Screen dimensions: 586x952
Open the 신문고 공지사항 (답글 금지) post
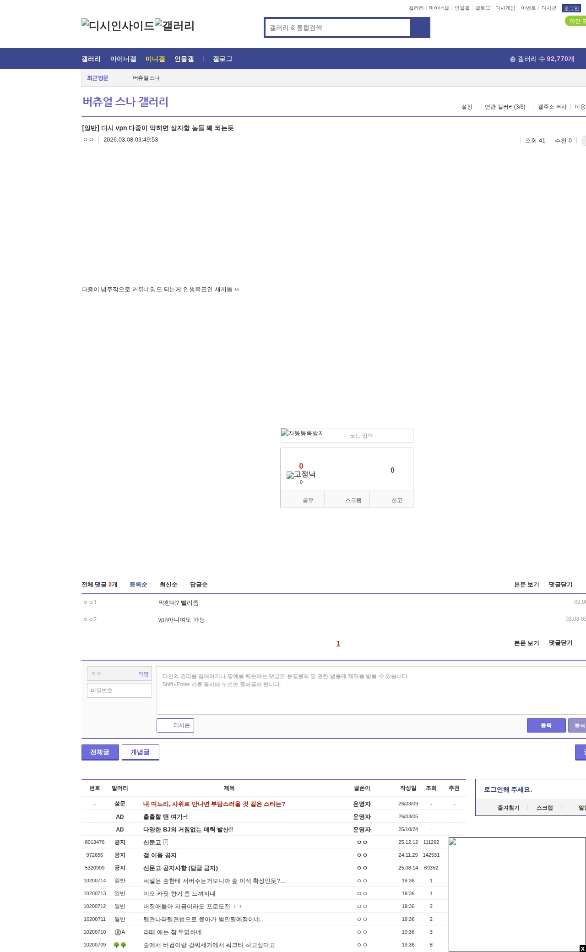(x=180, y=868)
